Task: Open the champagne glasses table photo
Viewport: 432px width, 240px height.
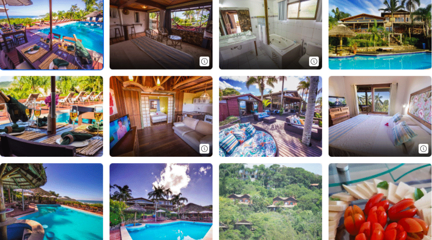Action: 51,116
